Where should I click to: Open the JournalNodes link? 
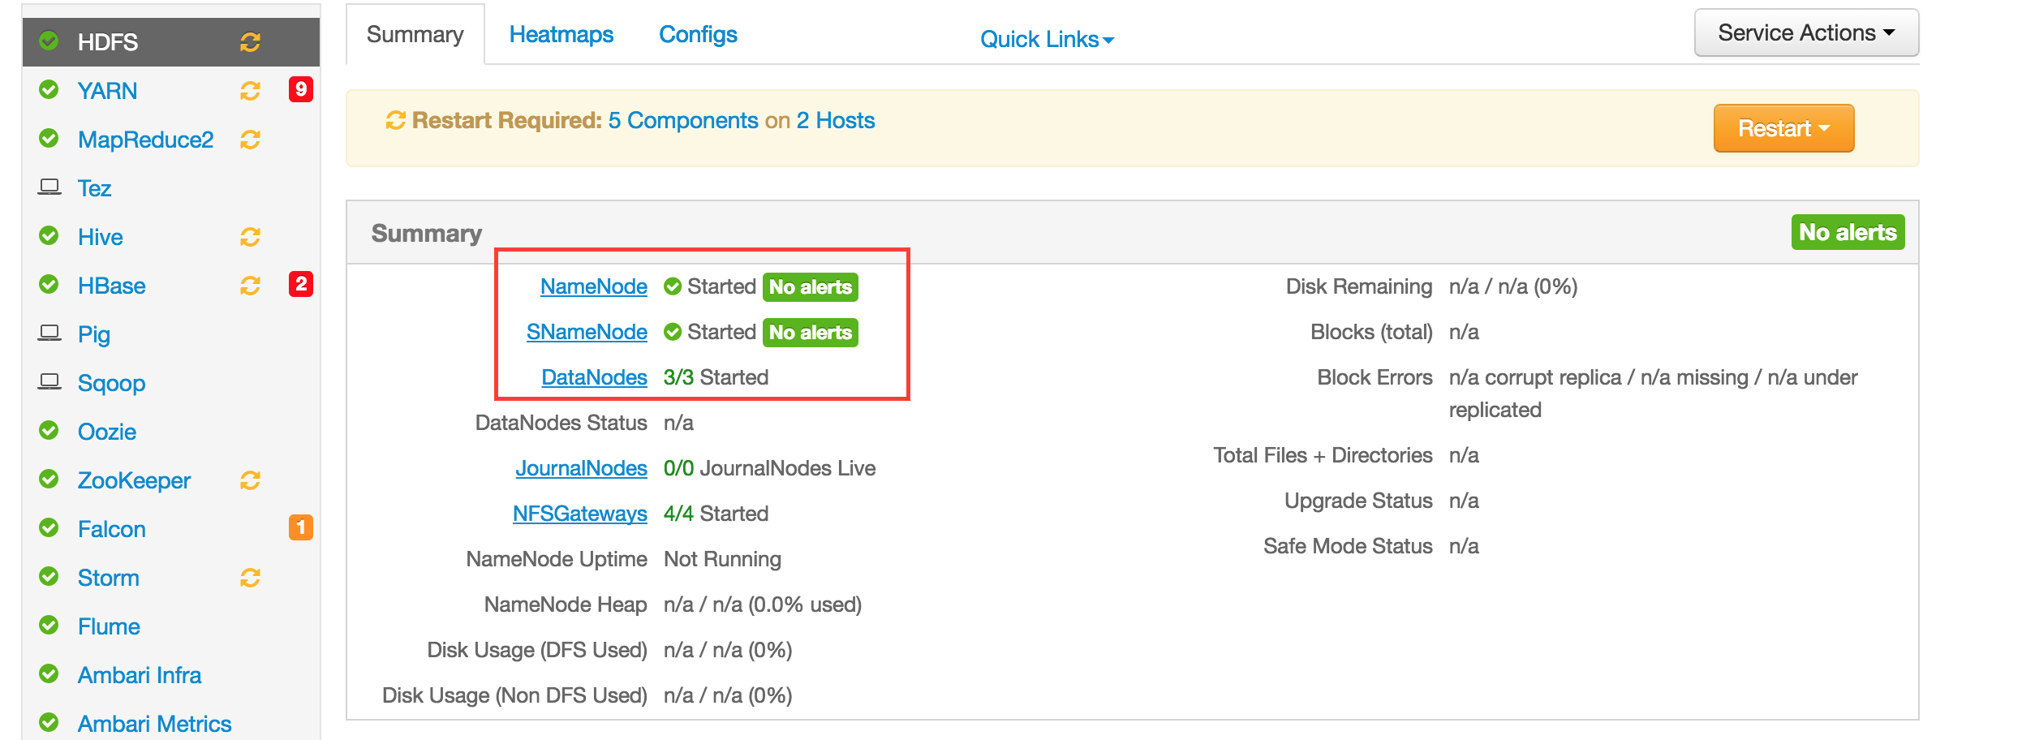click(583, 467)
